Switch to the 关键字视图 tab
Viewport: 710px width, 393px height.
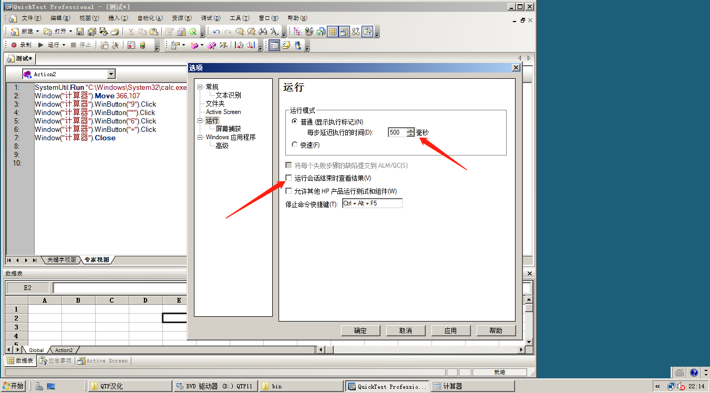pos(61,260)
